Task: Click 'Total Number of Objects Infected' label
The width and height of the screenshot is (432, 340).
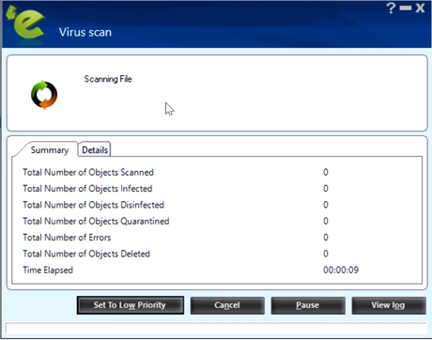Action: click(x=87, y=189)
